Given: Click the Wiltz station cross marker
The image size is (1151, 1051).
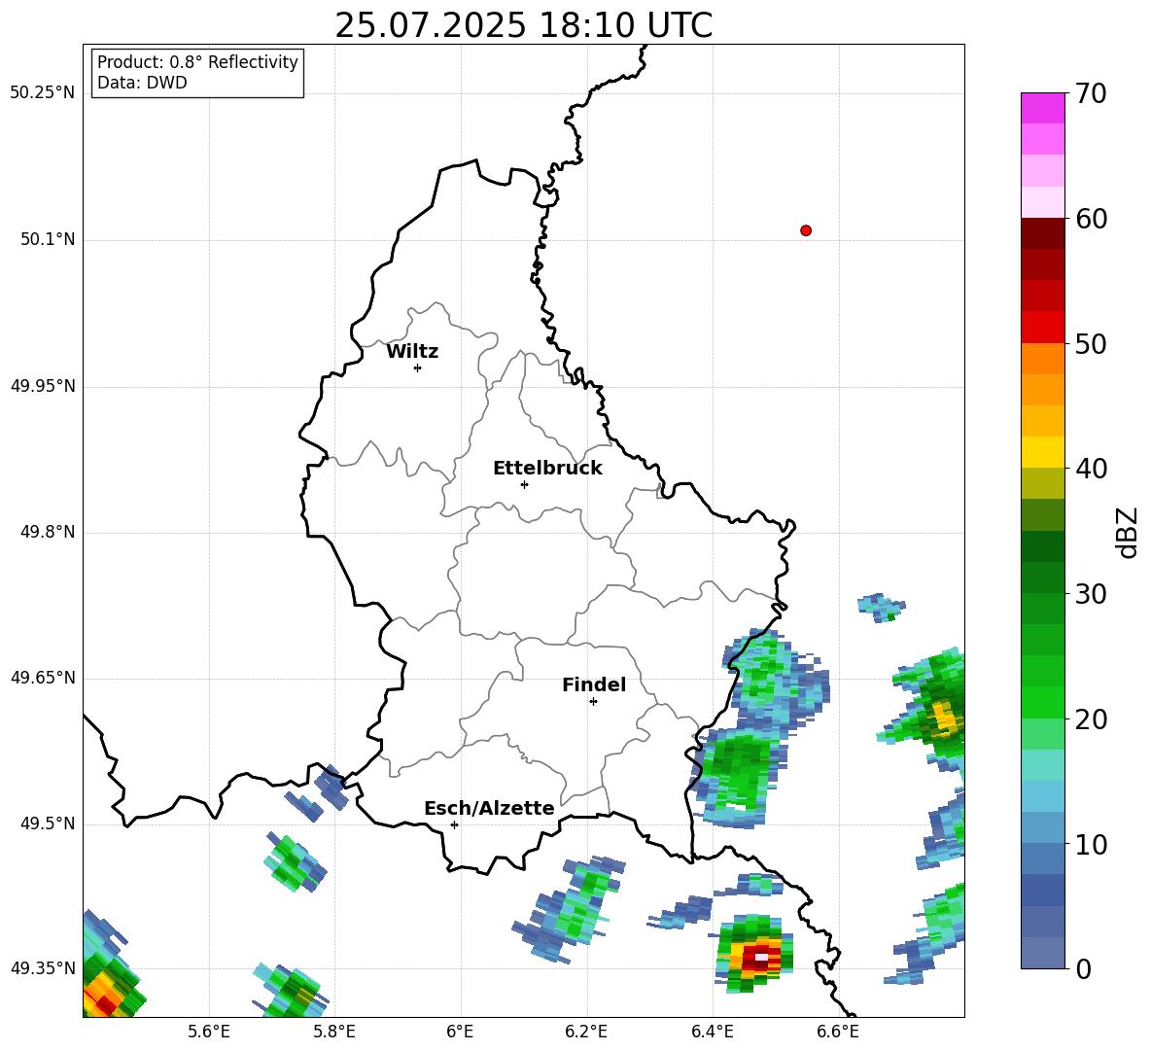Looking at the screenshot, I should [418, 368].
